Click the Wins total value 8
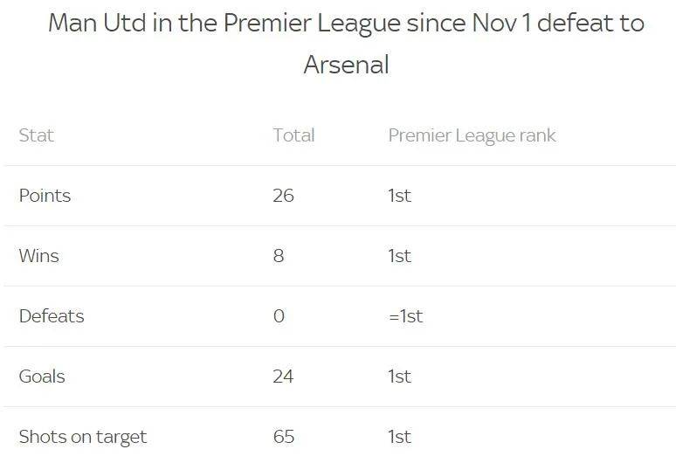 (279, 256)
